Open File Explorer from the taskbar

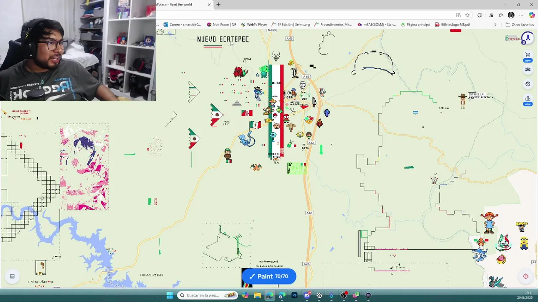pos(257,295)
